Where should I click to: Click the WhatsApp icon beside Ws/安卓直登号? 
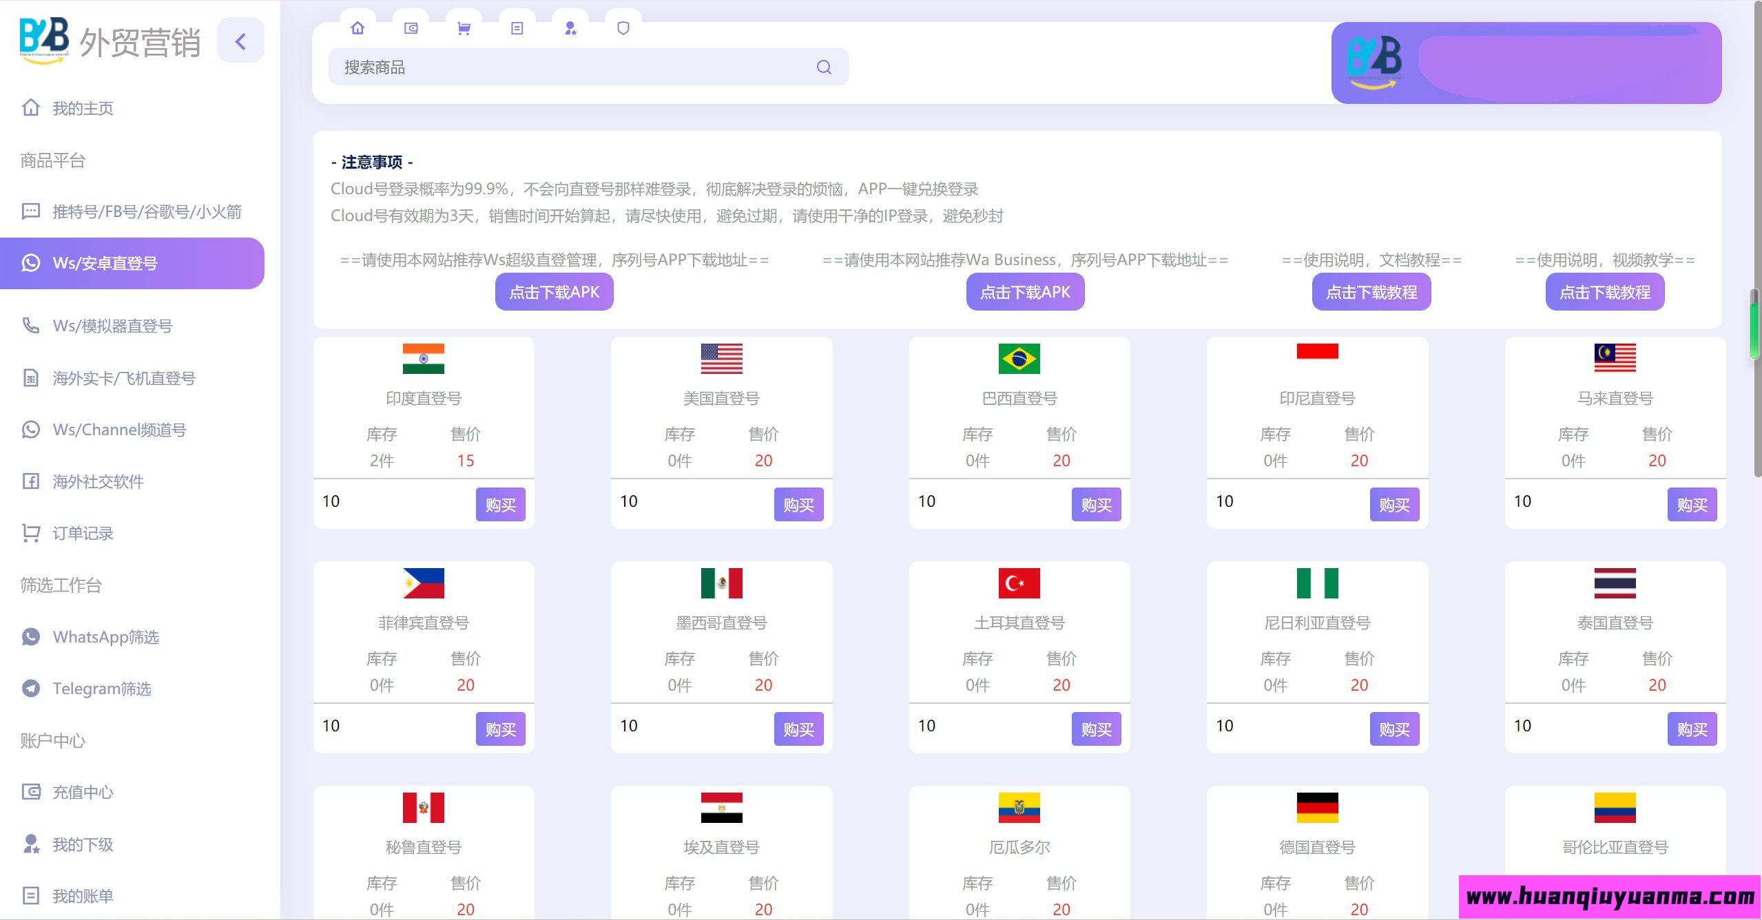(x=31, y=263)
